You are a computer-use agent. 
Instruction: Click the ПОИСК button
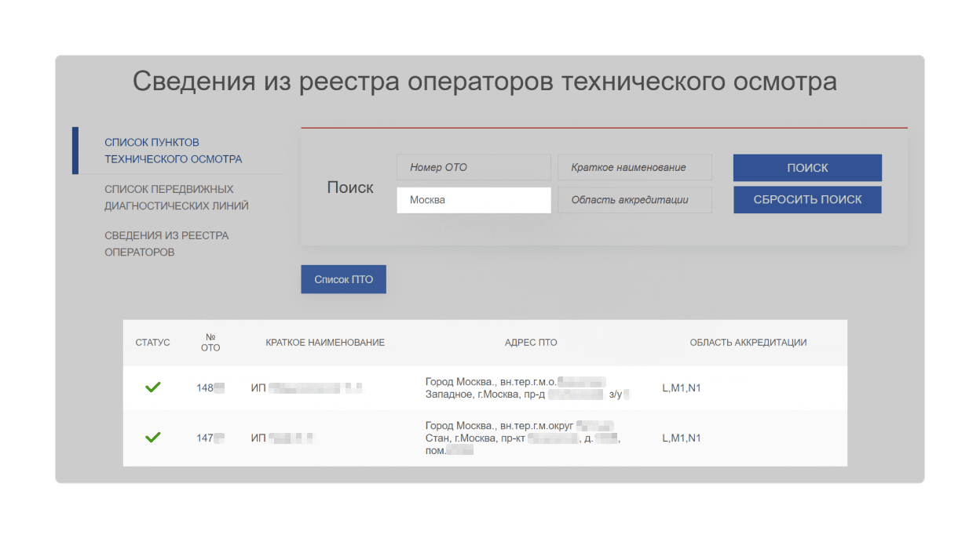point(807,168)
